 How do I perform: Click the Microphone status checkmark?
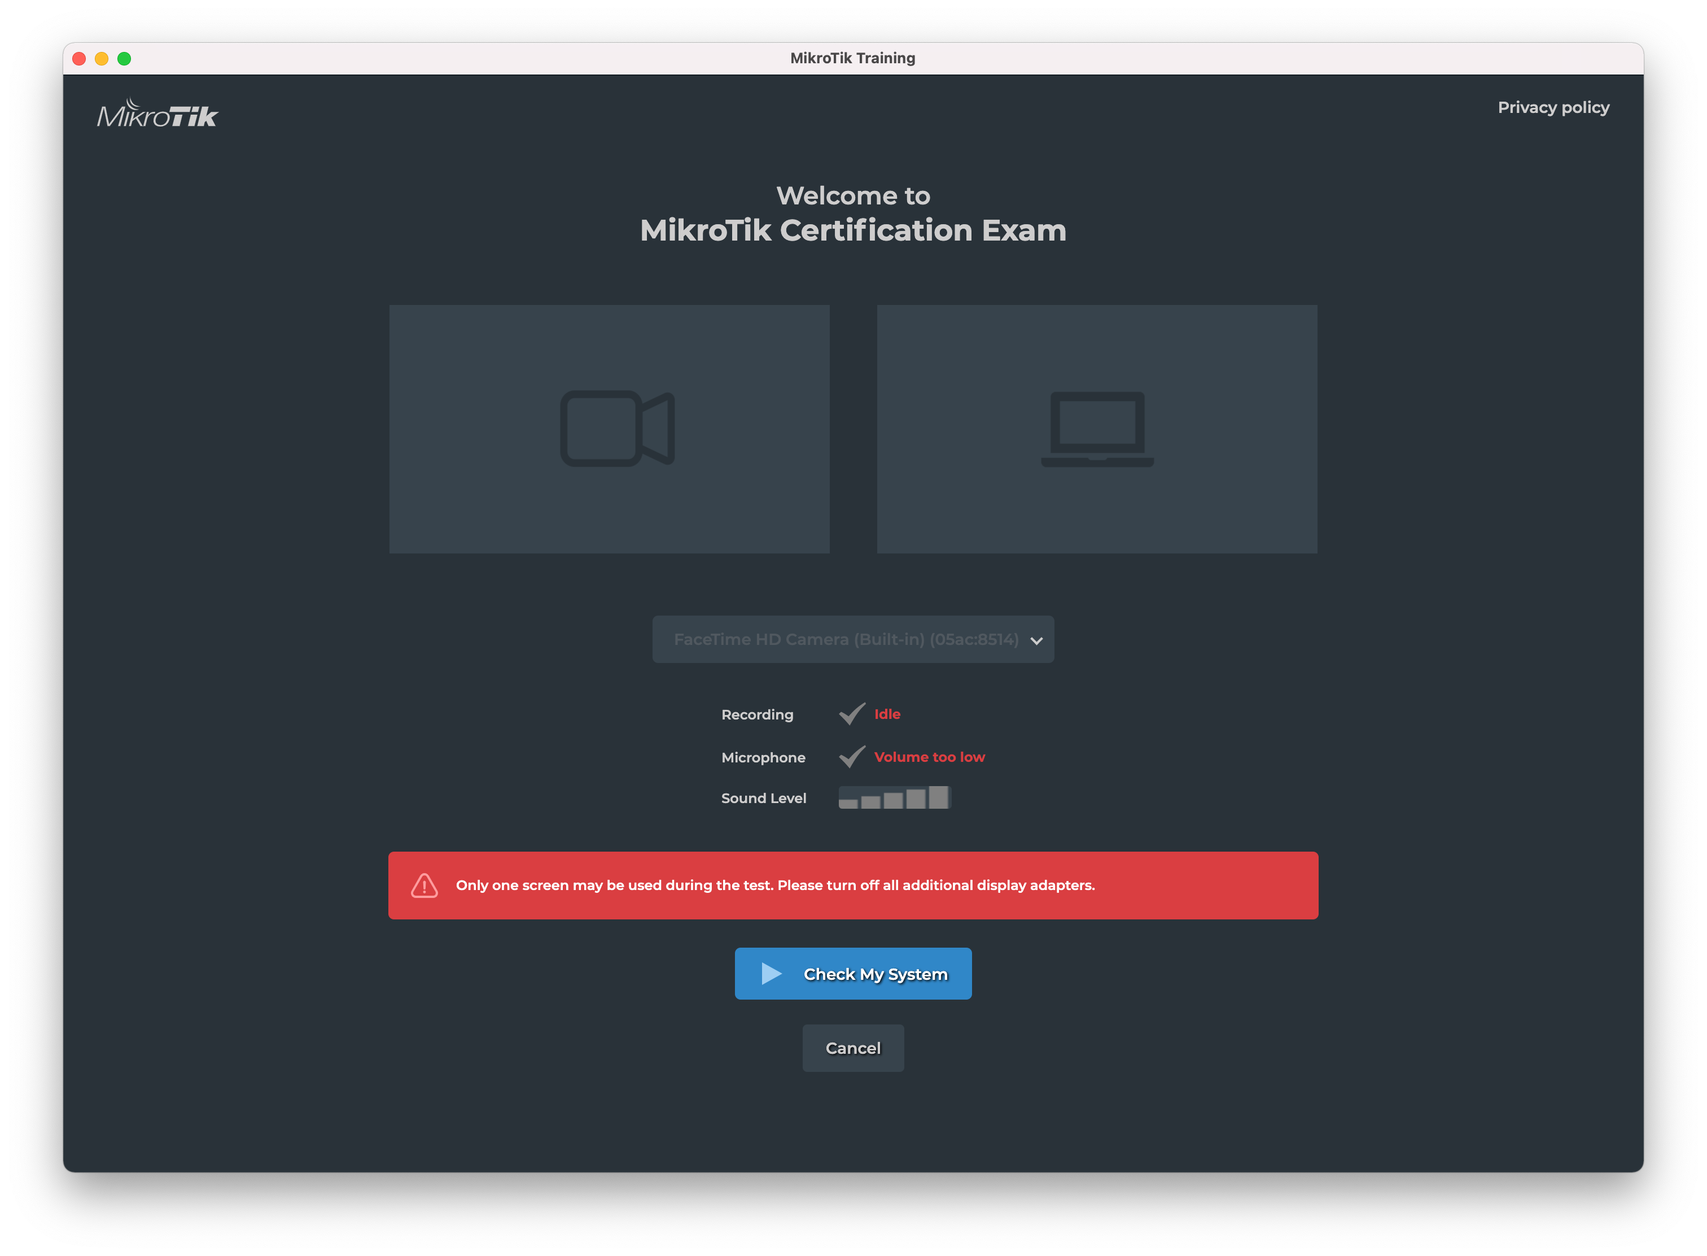pyautogui.click(x=852, y=757)
